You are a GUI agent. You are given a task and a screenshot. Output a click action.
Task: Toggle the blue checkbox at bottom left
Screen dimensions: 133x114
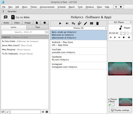click(x=3, y=112)
